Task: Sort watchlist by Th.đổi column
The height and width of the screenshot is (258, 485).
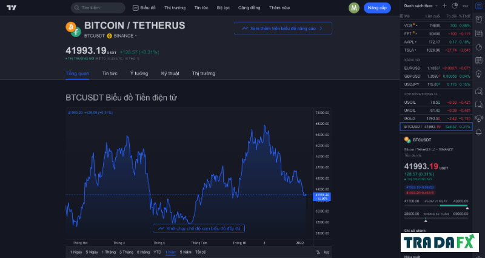Action: 451,16
